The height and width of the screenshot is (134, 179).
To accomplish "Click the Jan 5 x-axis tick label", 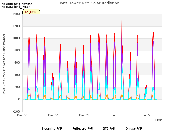I will click(x=146, y=115).
